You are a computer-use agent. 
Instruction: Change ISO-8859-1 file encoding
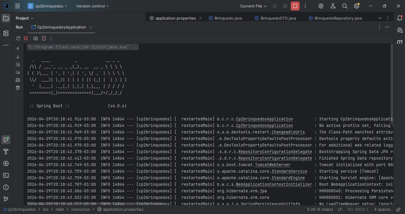click(357, 209)
